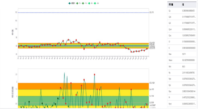Select the Pp row label
Screen dimensions: 198x109
(169, 73)
